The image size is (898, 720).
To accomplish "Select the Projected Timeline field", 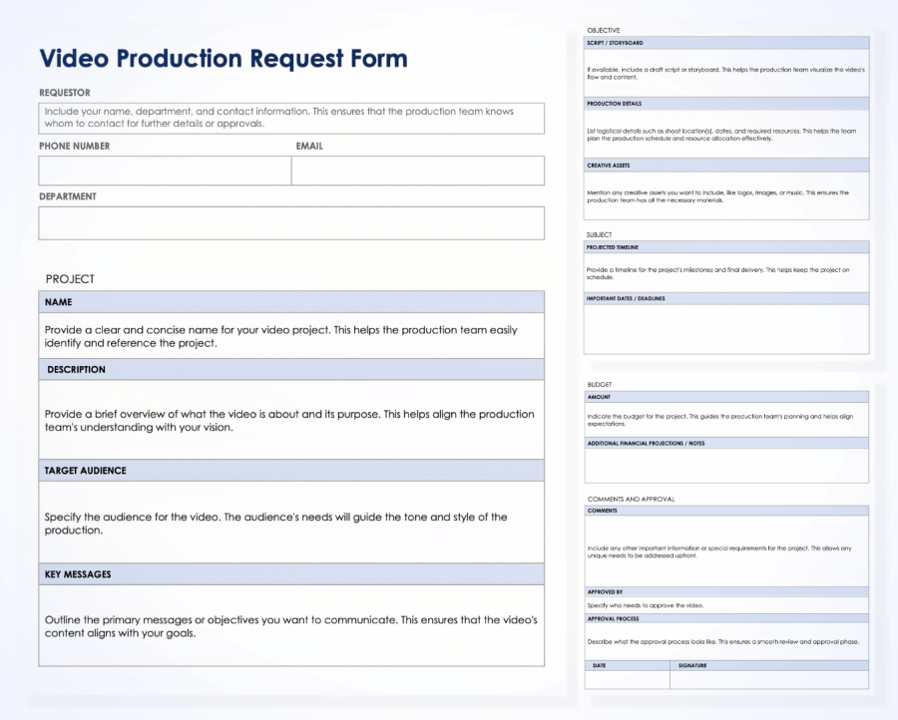I will click(726, 271).
